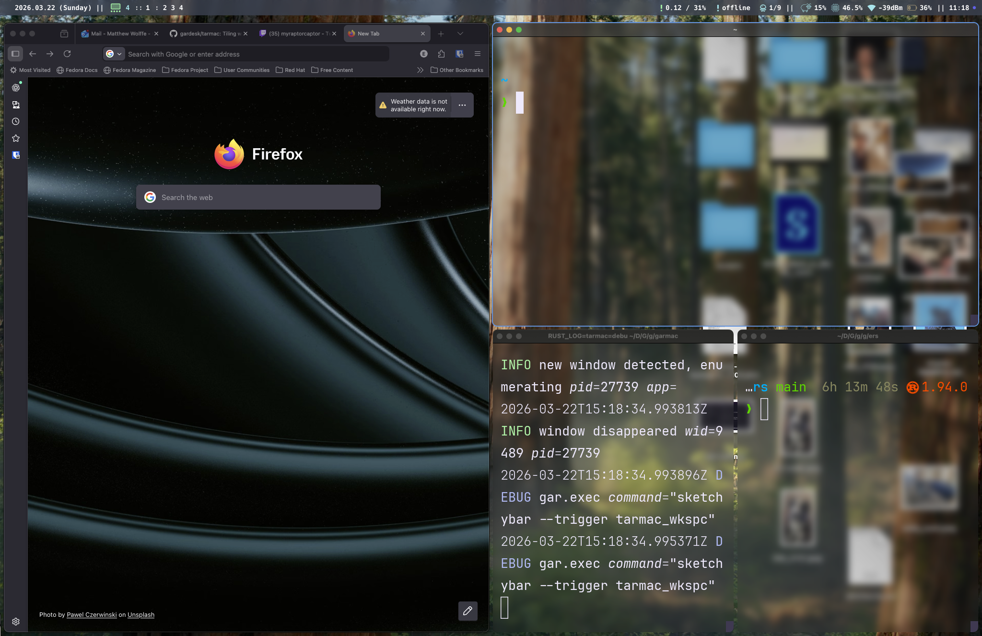Viewport: 982px width, 636px height.
Task: Toggle the Firefox sidebar button
Action: [x=15, y=54]
